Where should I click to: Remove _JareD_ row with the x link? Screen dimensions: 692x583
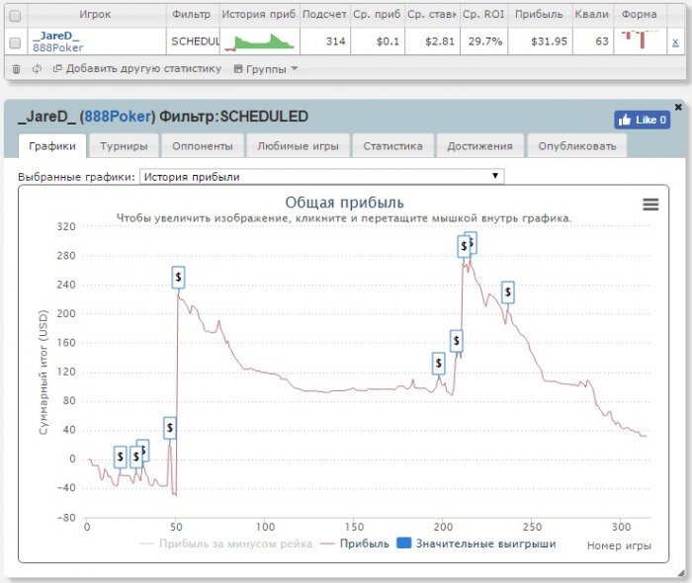coord(675,42)
